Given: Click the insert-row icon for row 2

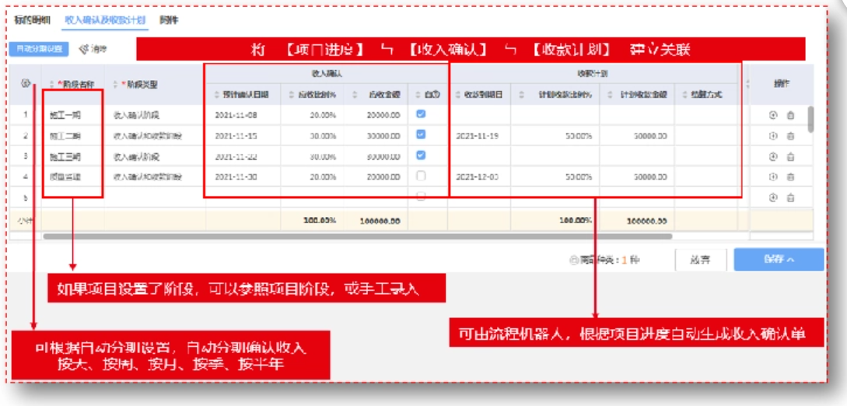Looking at the screenshot, I should click(773, 135).
